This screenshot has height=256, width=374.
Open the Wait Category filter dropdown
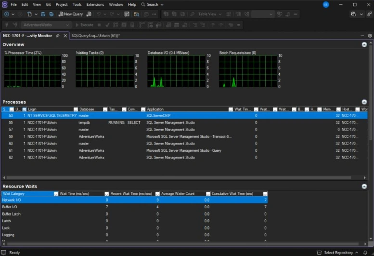click(x=56, y=194)
